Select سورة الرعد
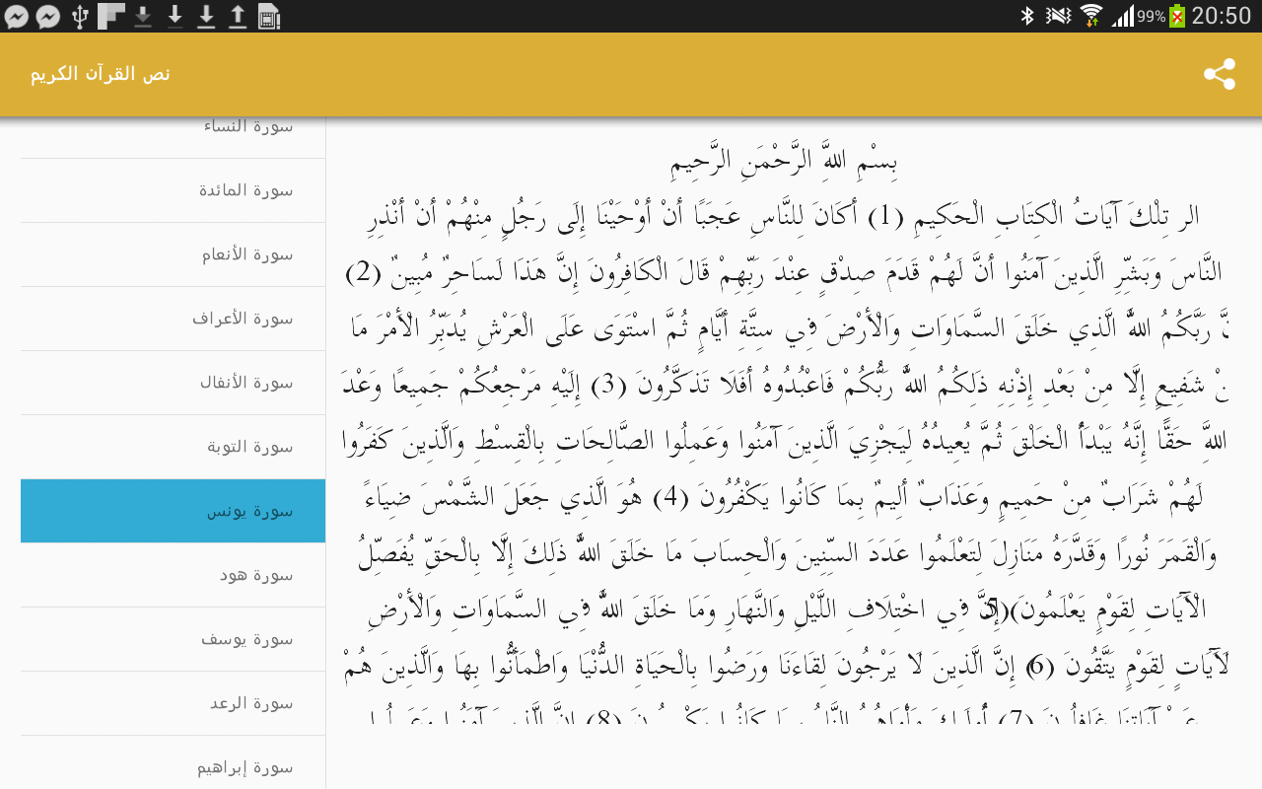1262x789 pixels. tap(173, 703)
